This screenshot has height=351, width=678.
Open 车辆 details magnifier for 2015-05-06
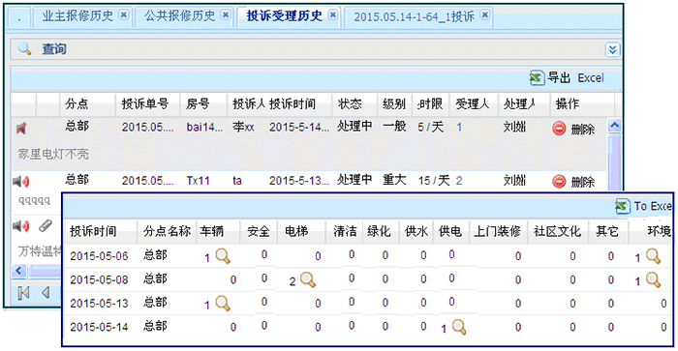click(223, 256)
